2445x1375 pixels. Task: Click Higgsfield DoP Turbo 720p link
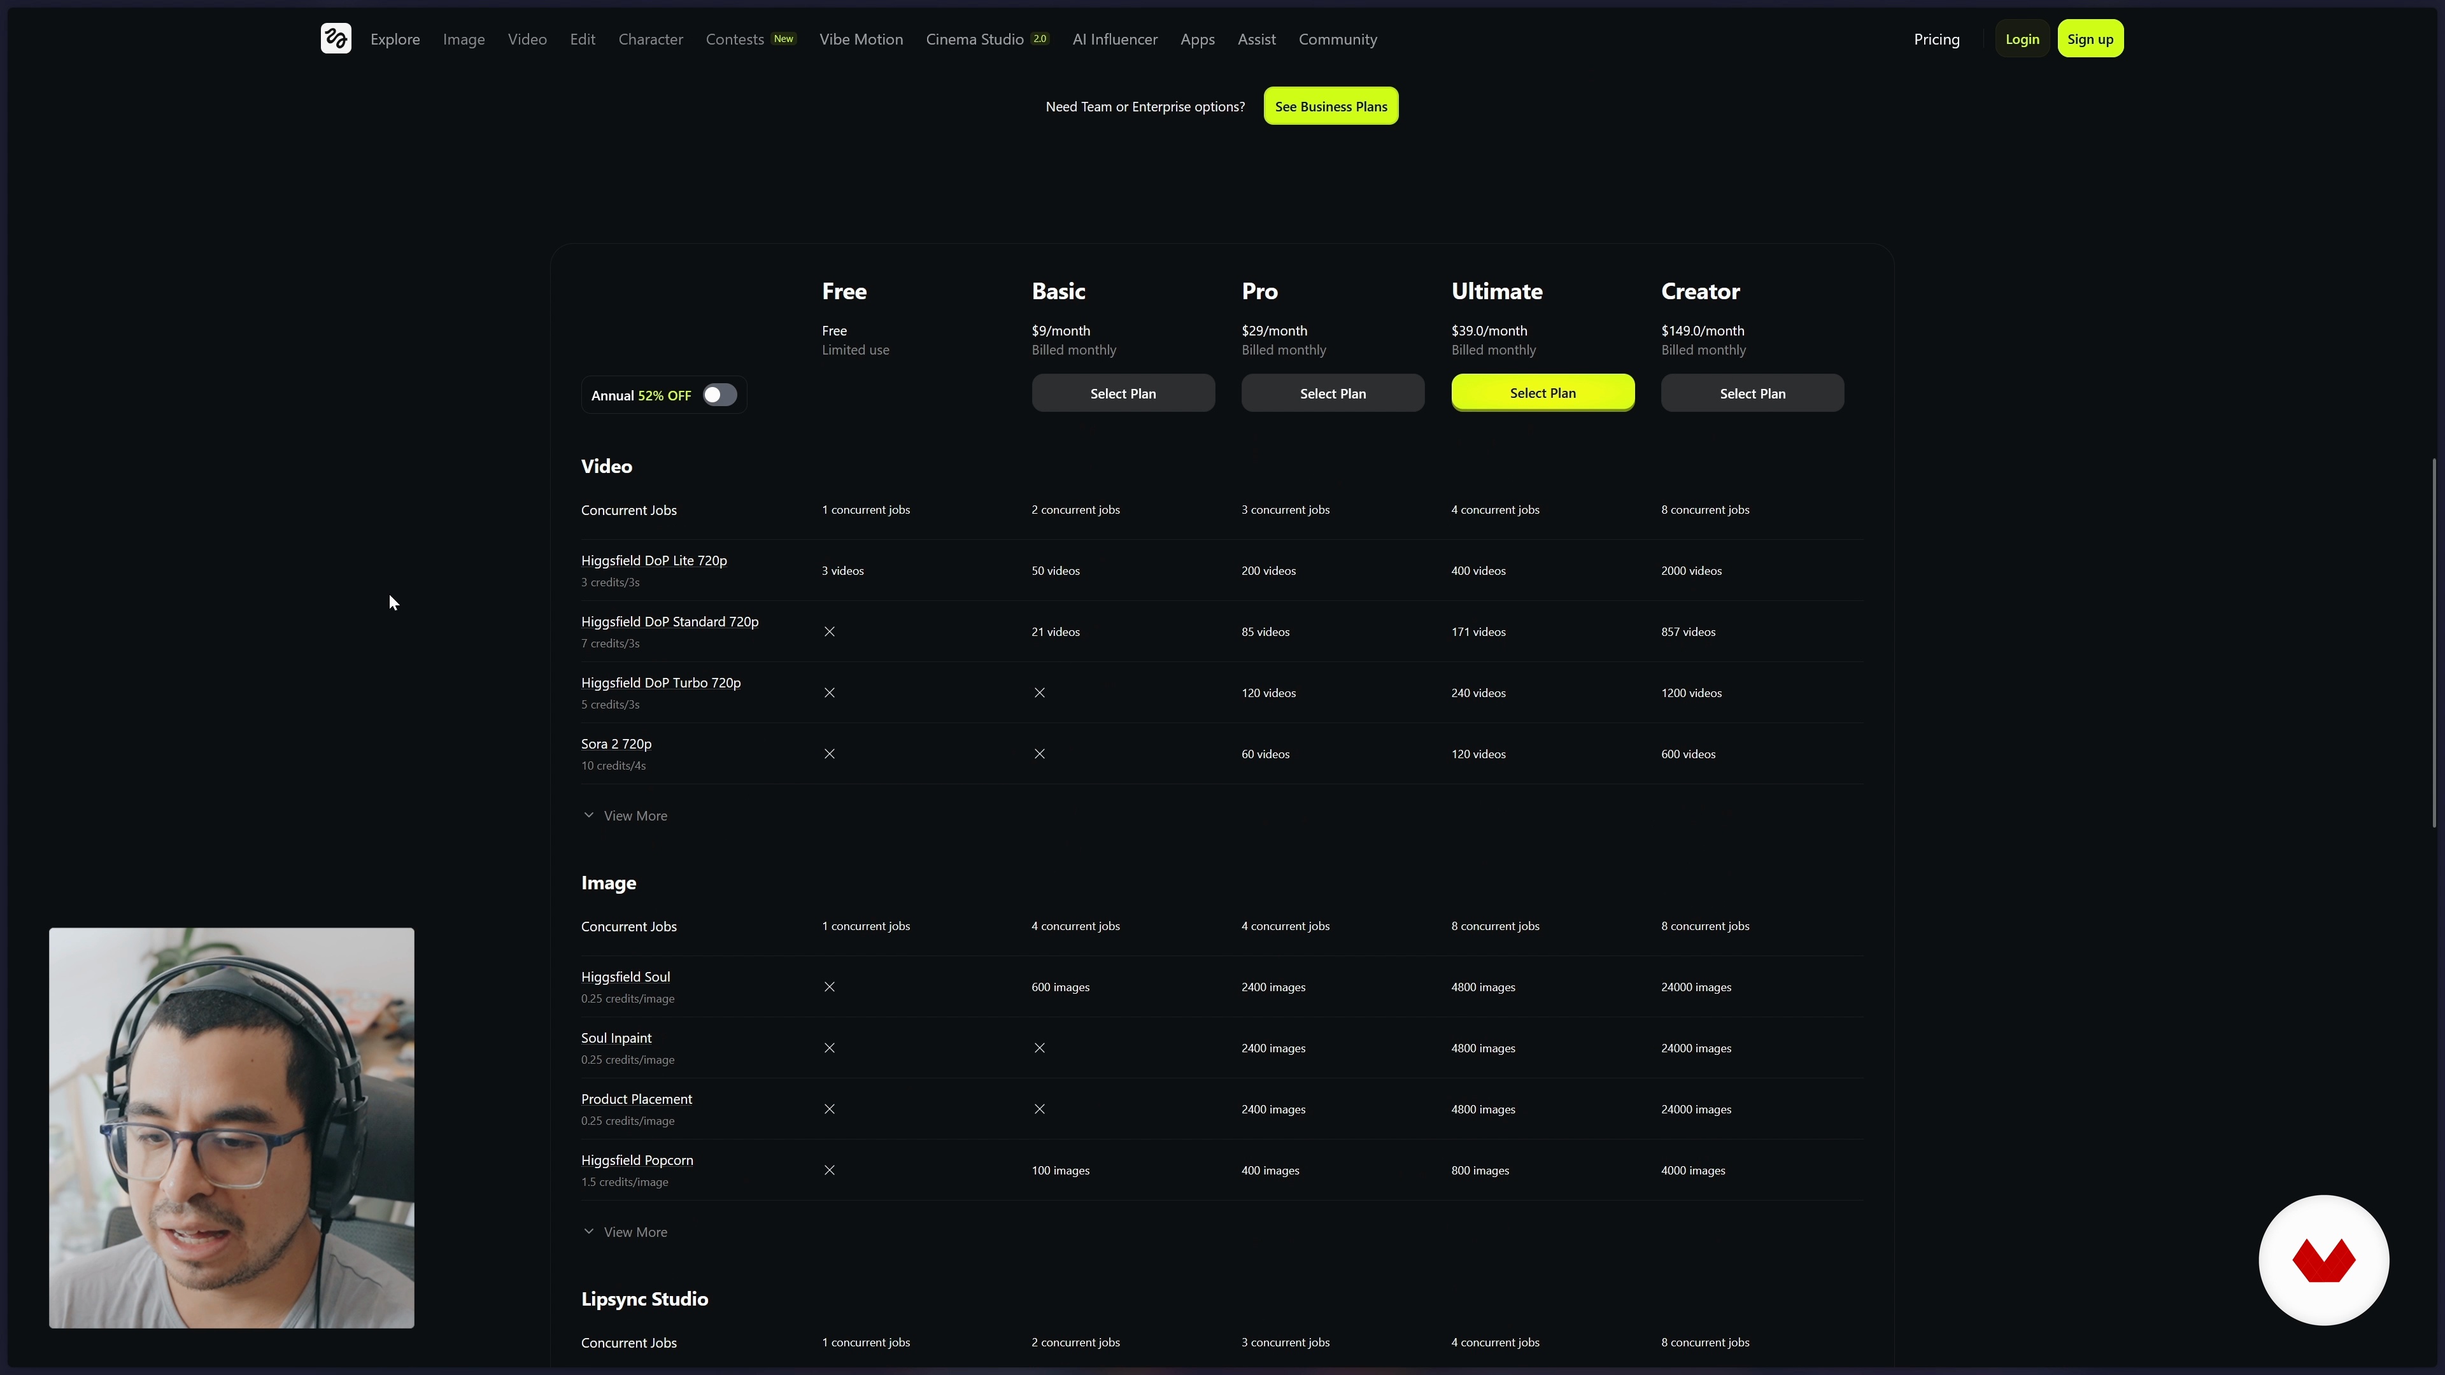click(662, 683)
